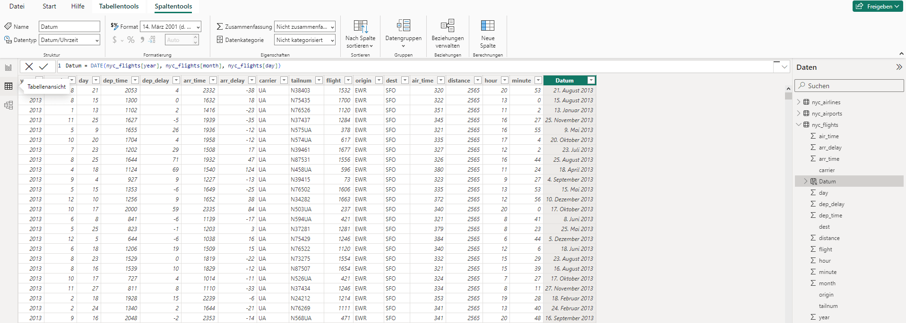Open the model view in left sidebar
Screen dimensions: 906x323
tap(9, 105)
